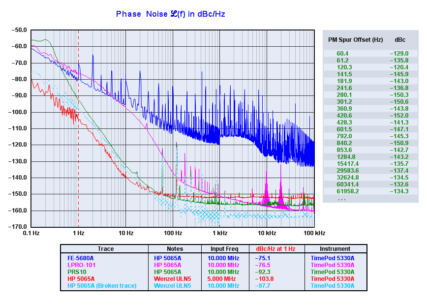This screenshot has height=306, width=427.
Task: Select the "1 Hz" x-axis label
Action: coord(78,233)
